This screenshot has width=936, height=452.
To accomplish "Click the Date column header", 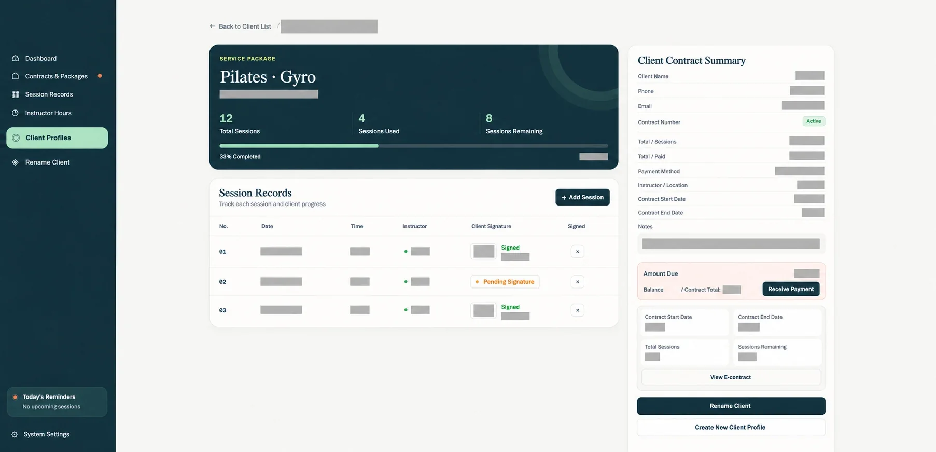I will point(267,226).
